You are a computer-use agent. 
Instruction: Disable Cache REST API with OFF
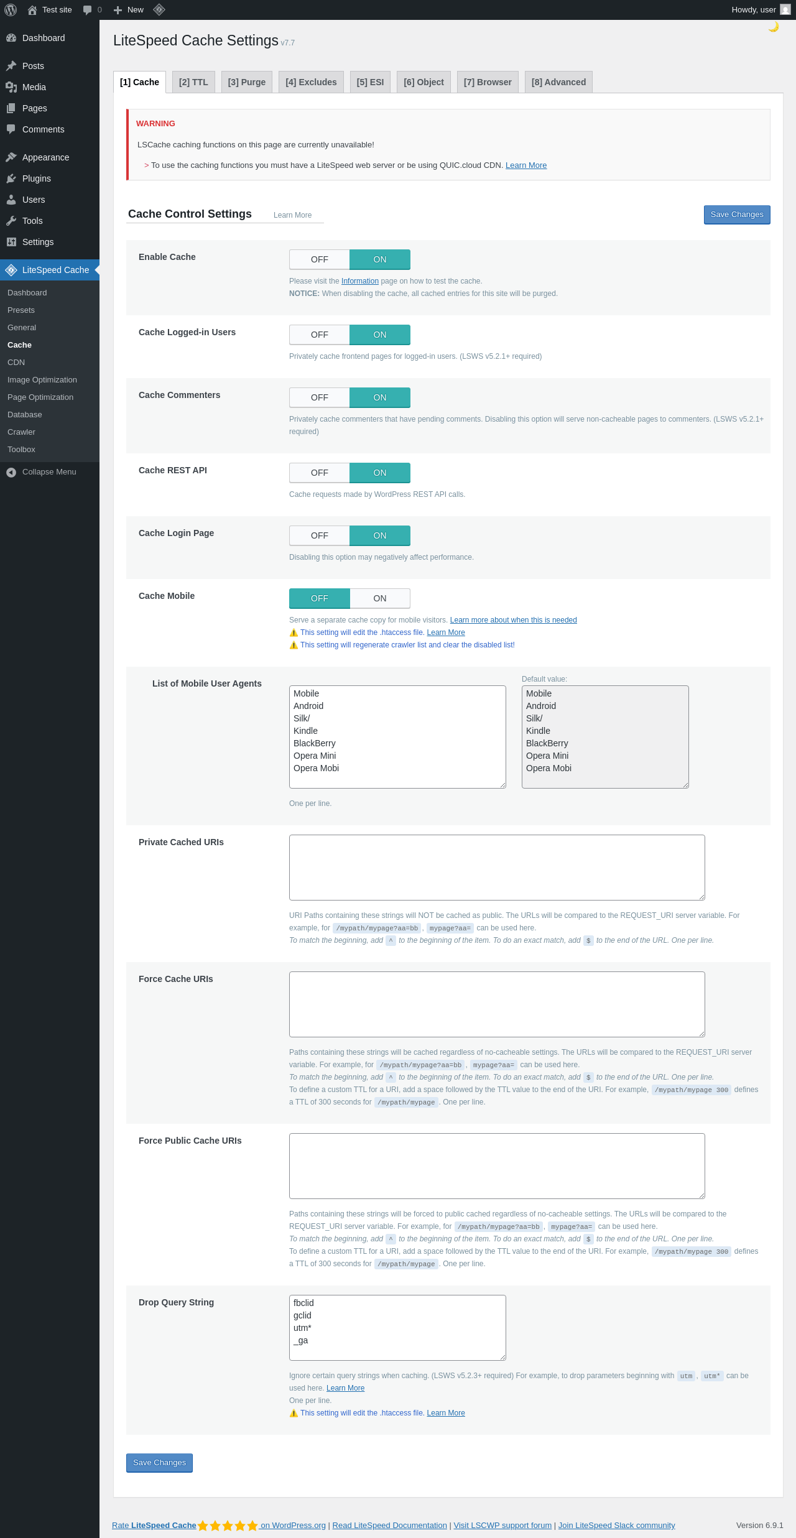(x=320, y=473)
